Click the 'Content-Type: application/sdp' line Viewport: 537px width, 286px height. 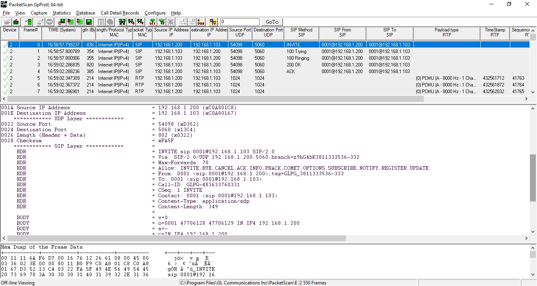click(x=204, y=201)
